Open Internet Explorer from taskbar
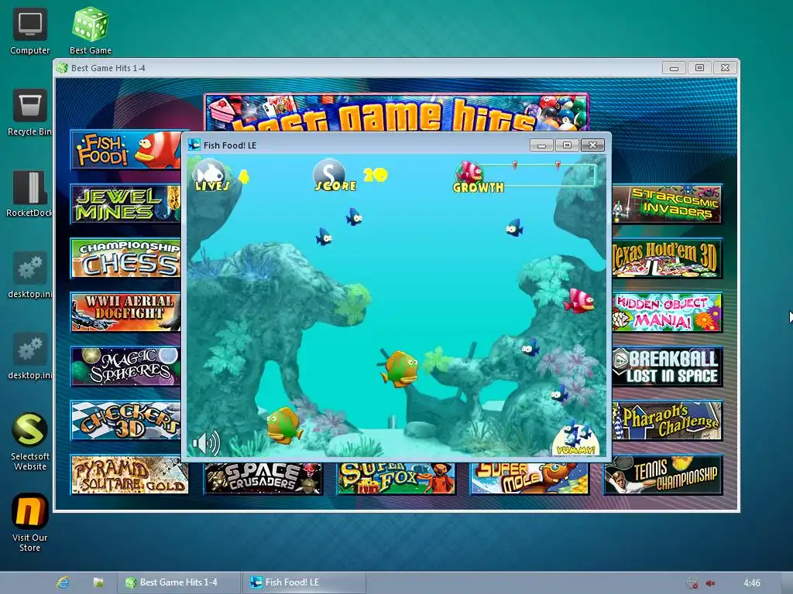The image size is (793, 594). 63,582
